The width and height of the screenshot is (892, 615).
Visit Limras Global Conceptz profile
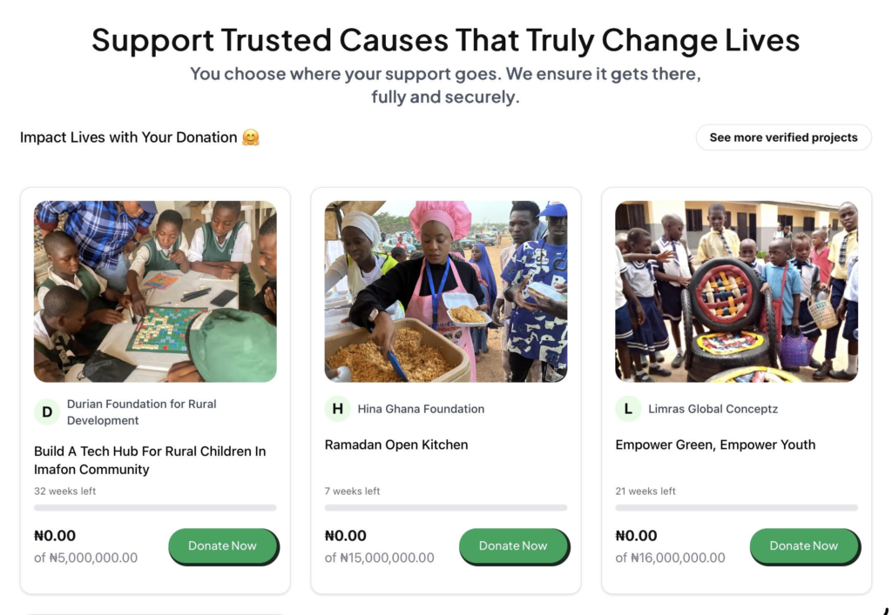tap(713, 409)
